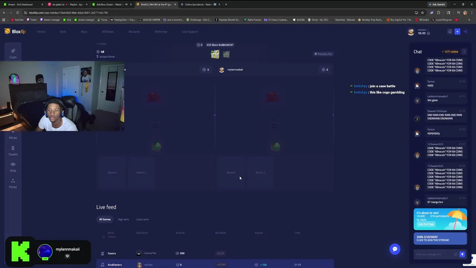
Task: Click the chat message input field
Action: click(x=433, y=254)
